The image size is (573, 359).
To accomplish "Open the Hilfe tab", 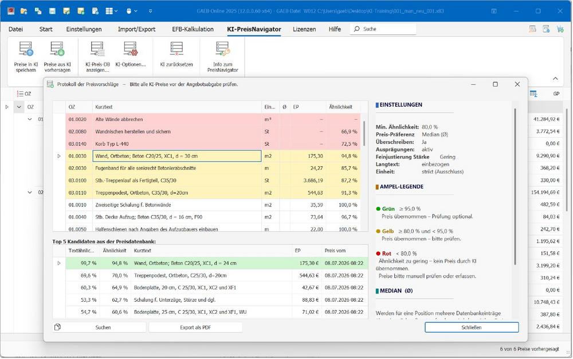I will click(x=335, y=29).
